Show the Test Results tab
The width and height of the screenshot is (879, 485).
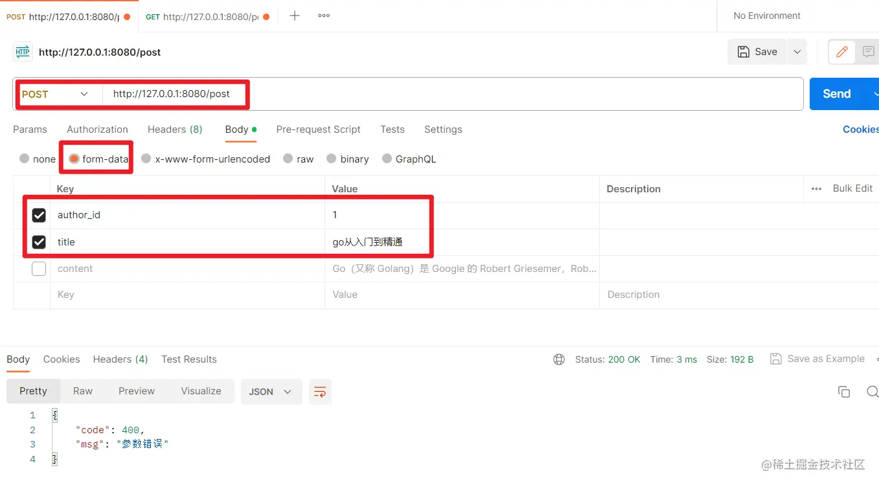189,359
